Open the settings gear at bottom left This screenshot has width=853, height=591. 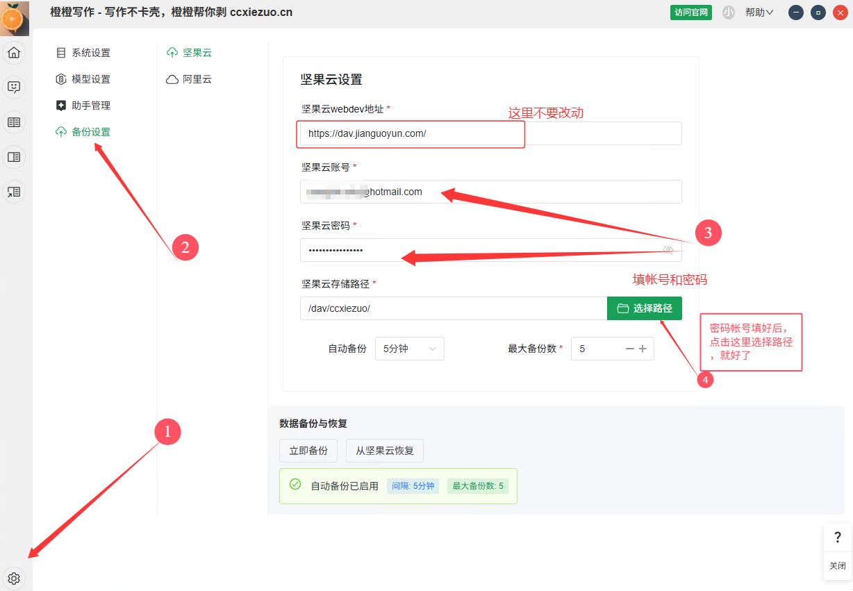coord(14,578)
